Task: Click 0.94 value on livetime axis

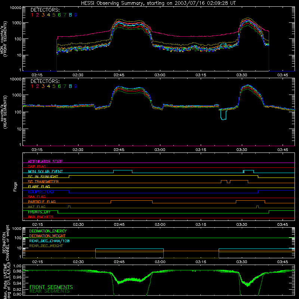Action: coord(17,283)
